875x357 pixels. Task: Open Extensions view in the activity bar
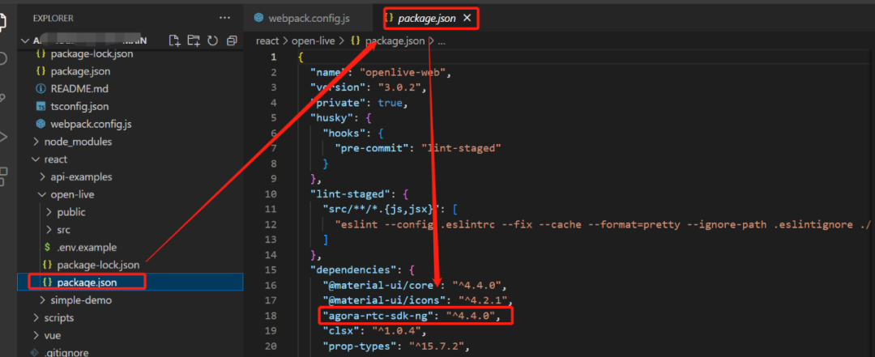(x=2, y=176)
